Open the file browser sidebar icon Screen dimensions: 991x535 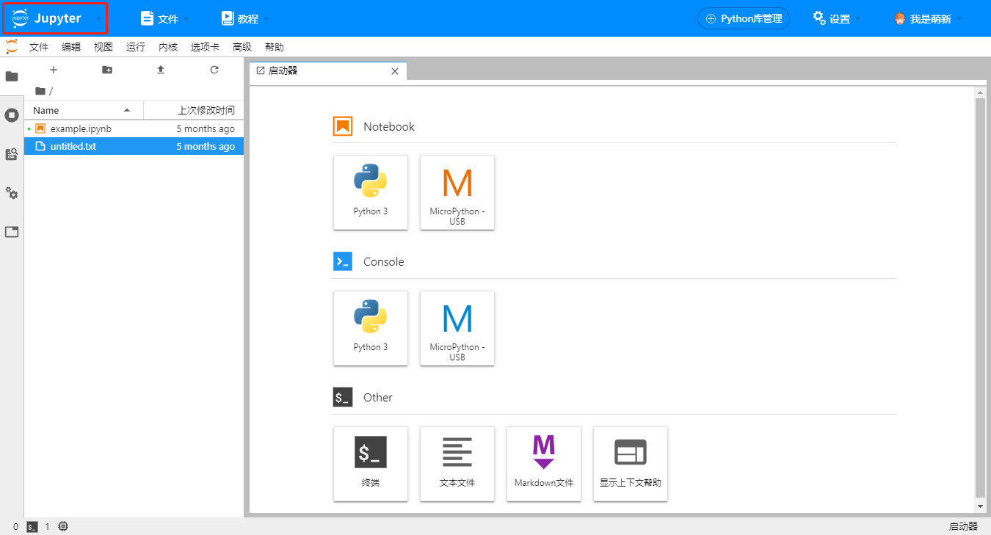12,76
